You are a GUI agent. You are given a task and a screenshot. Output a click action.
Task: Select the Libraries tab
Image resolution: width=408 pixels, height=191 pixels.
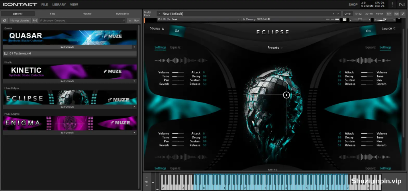(18, 14)
